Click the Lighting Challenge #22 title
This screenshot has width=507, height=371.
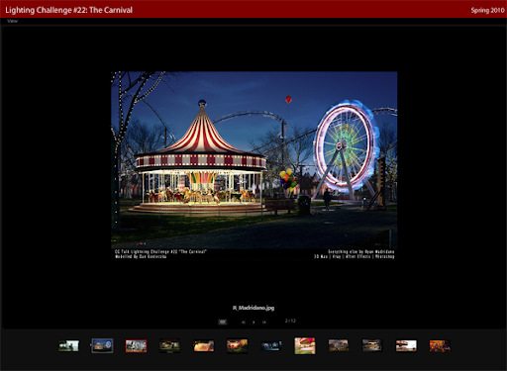pos(68,10)
